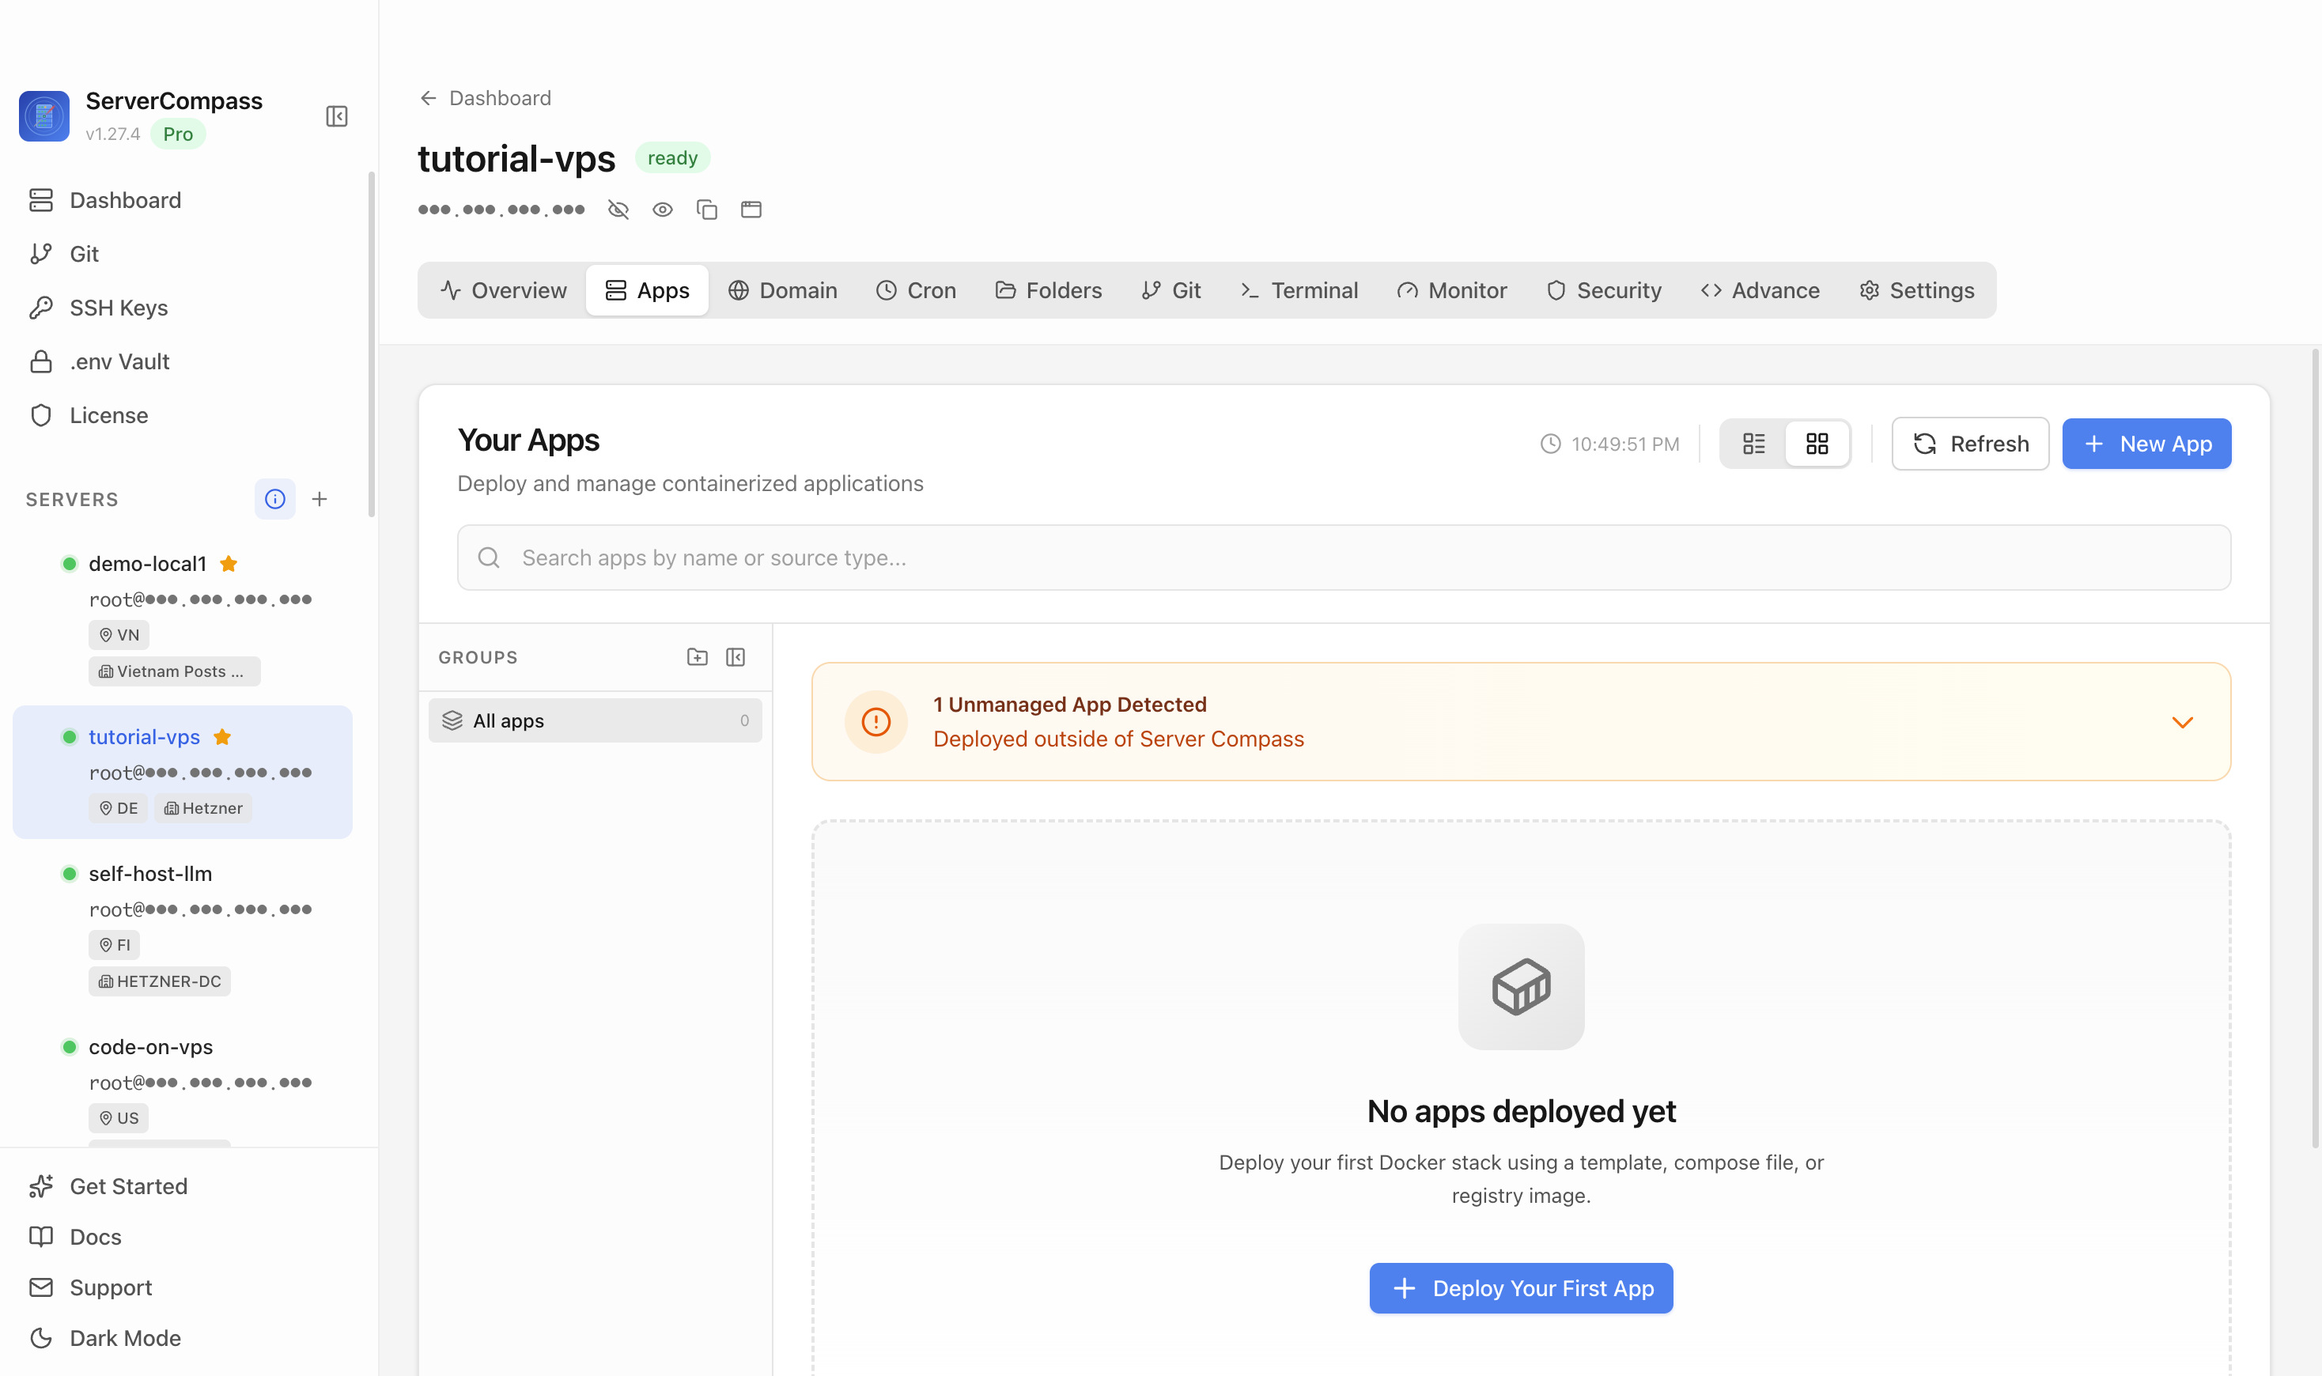Viewport: 2322px width, 1376px height.
Task: Select the Apps tab
Action: pos(647,290)
